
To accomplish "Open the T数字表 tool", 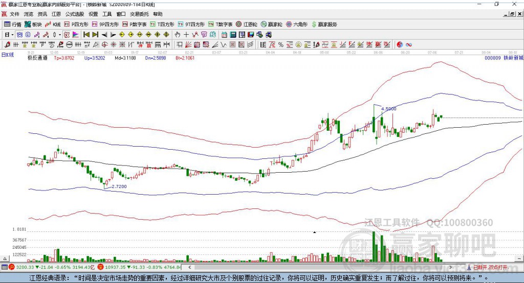I will 220,25.
